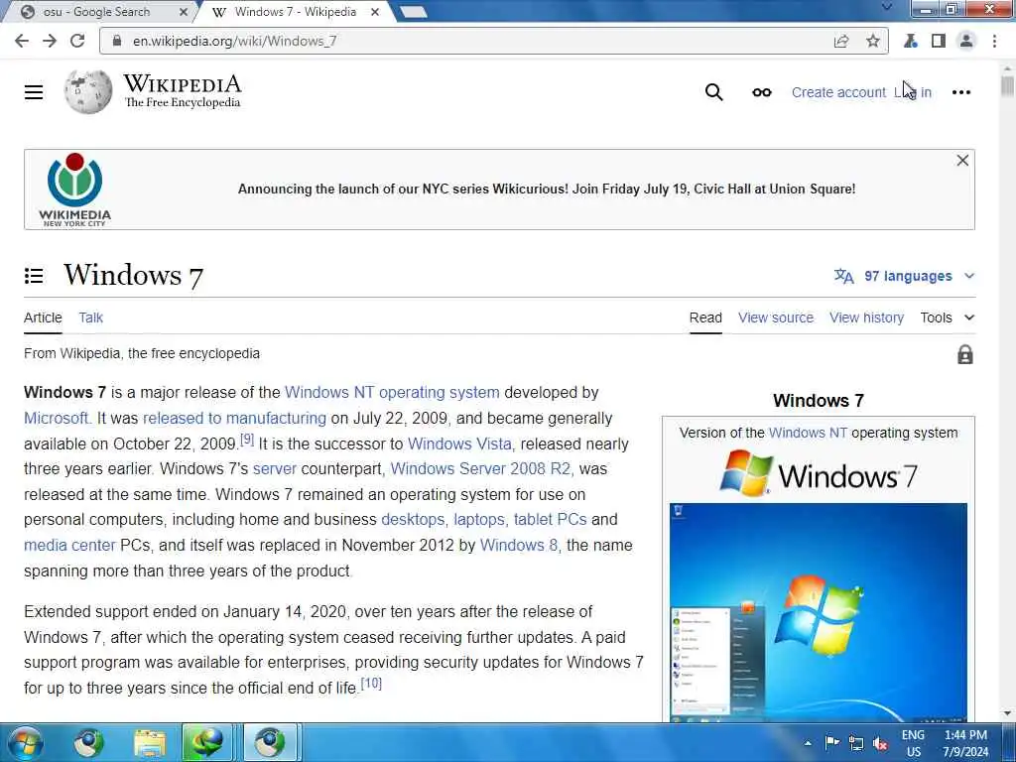1016x762 pixels.
Task: Expand the Tools dropdown menu
Action: (948, 317)
